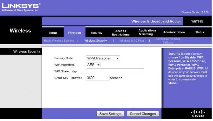Click the Security Mode field label
213x121 pixels.
coord(64,58)
